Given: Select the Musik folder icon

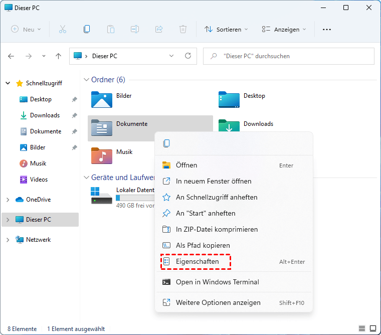Looking at the screenshot, I should click(102, 155).
